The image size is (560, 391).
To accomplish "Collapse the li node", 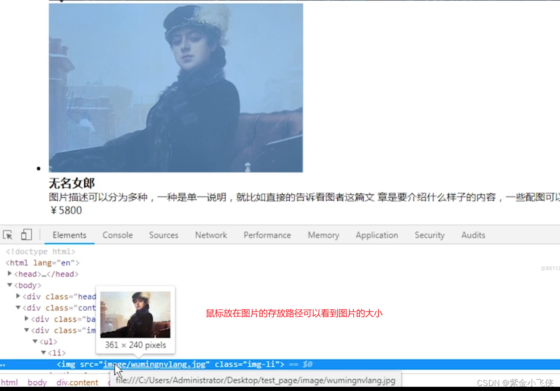I will pos(43,352).
